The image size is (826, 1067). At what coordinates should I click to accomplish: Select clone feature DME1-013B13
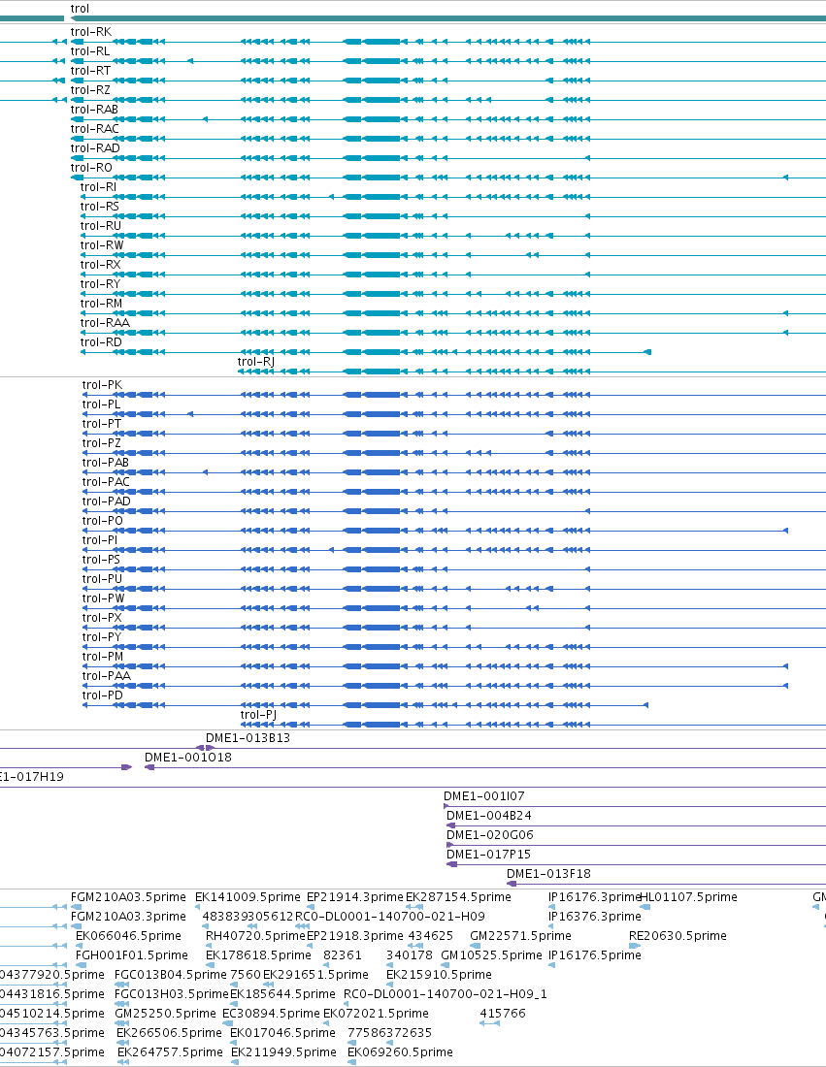(x=248, y=738)
